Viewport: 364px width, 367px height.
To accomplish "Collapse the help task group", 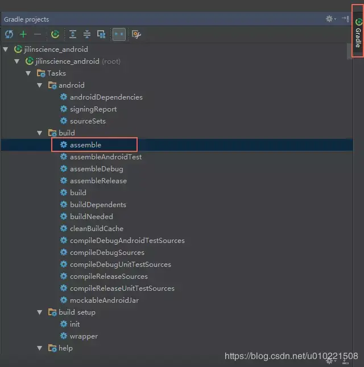I will pos(40,348).
